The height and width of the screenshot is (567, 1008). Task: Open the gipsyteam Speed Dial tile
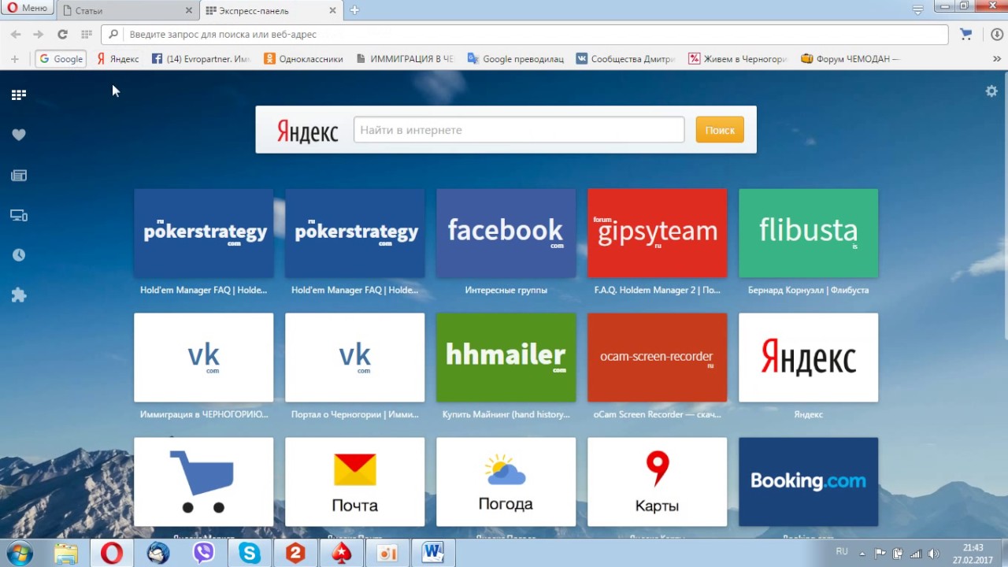click(658, 233)
